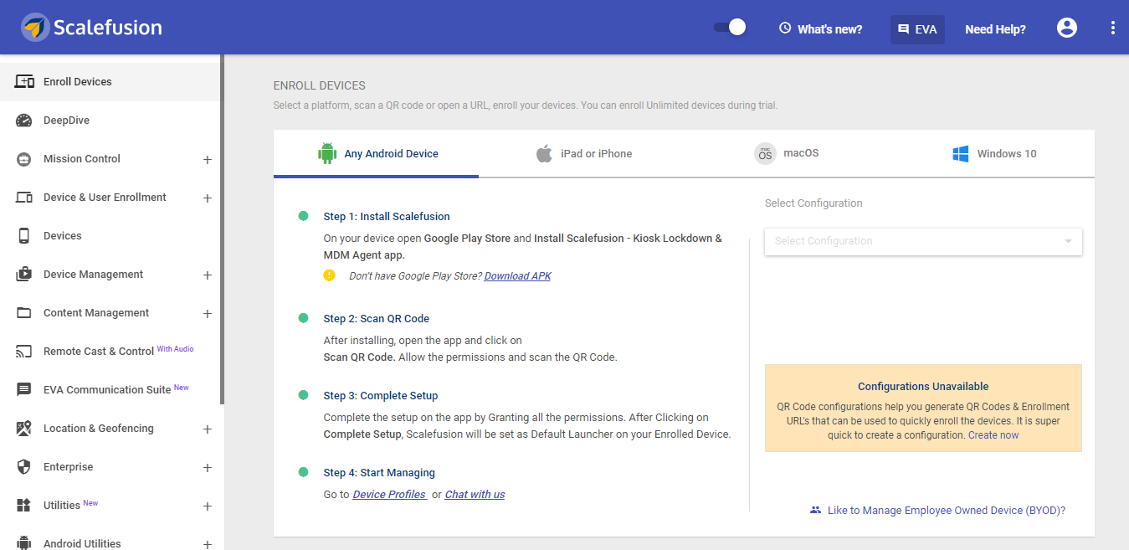Click the people icon beside the BYOD link

815,510
